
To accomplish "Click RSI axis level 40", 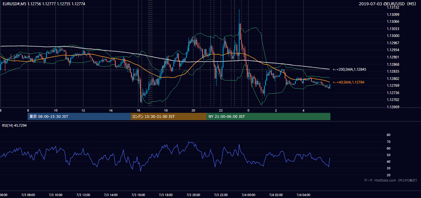I will (x=388, y=161).
